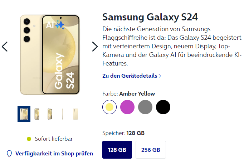
Task: Switch storage to 256 GB
Action: [151, 150]
